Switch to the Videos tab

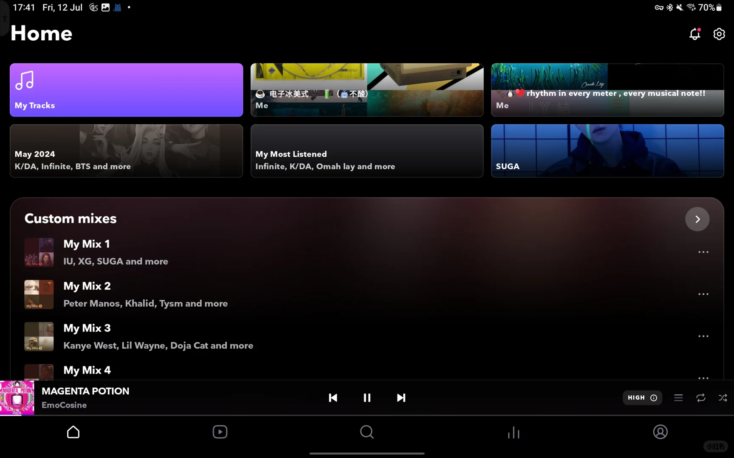point(220,432)
